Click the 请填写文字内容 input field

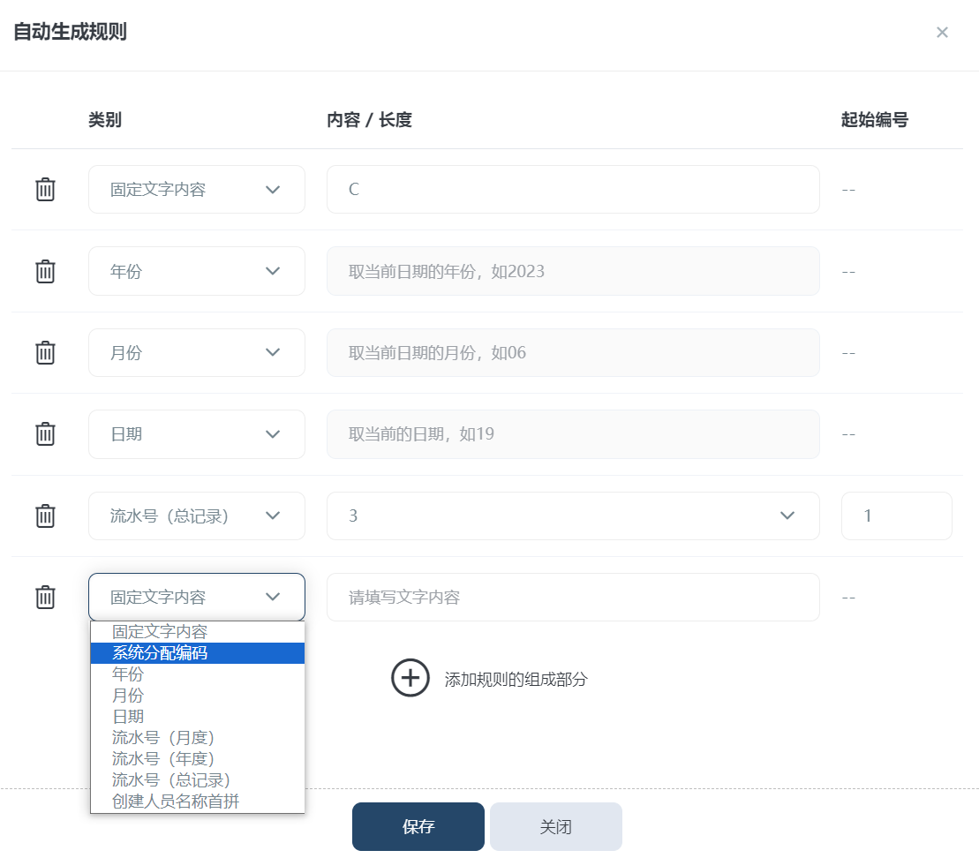pos(572,597)
